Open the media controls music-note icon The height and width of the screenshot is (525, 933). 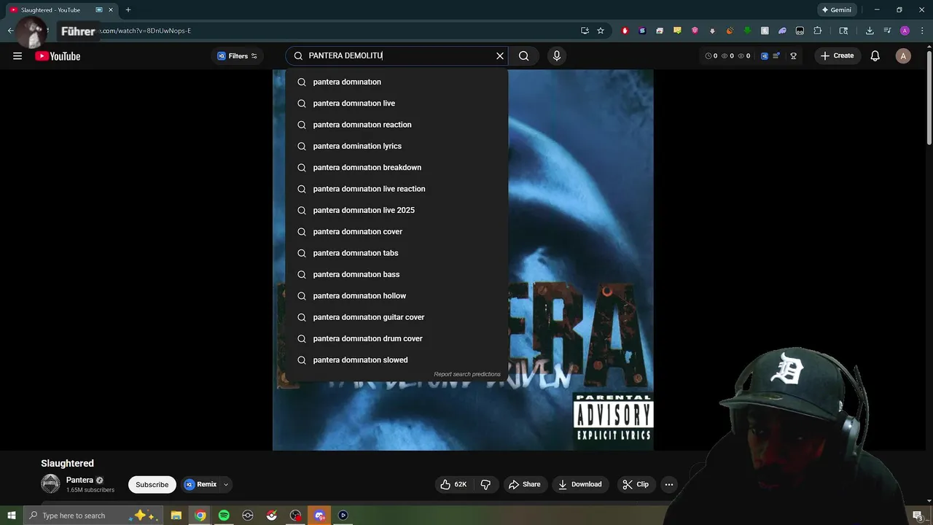[x=887, y=31]
